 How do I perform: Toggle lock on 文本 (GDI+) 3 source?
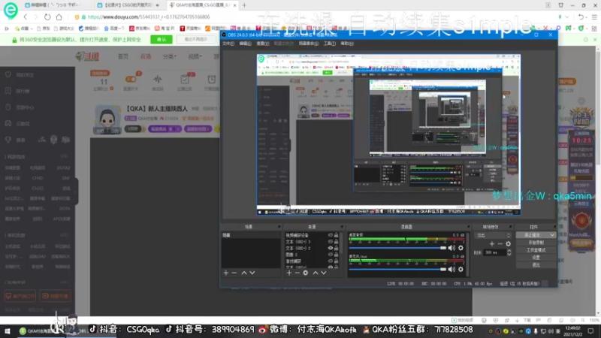click(336, 242)
